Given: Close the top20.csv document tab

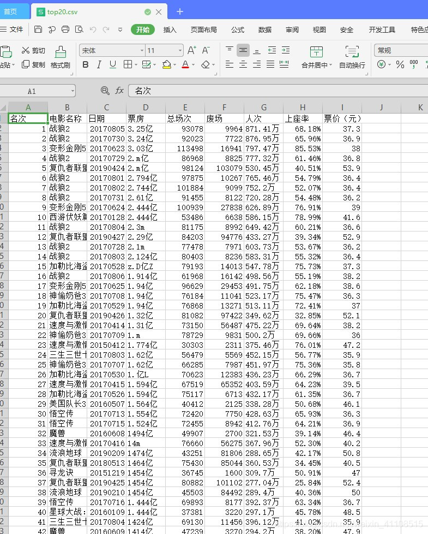Looking at the screenshot, I should pyautogui.click(x=159, y=12).
